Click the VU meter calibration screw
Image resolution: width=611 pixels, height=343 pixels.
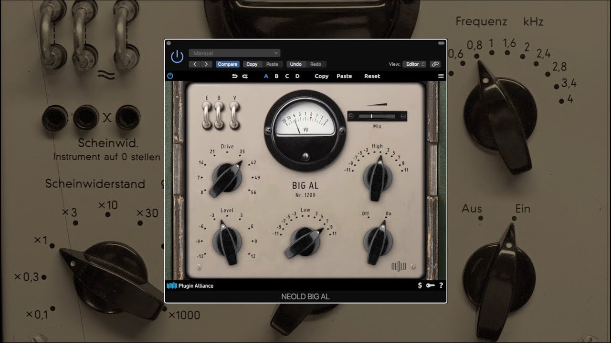[305, 156]
